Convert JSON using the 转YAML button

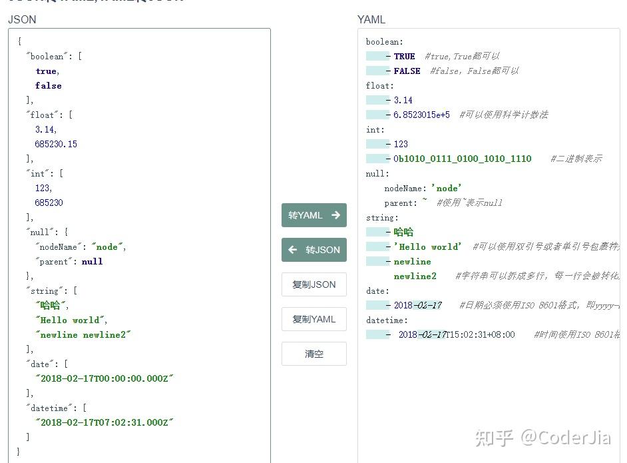tap(314, 215)
